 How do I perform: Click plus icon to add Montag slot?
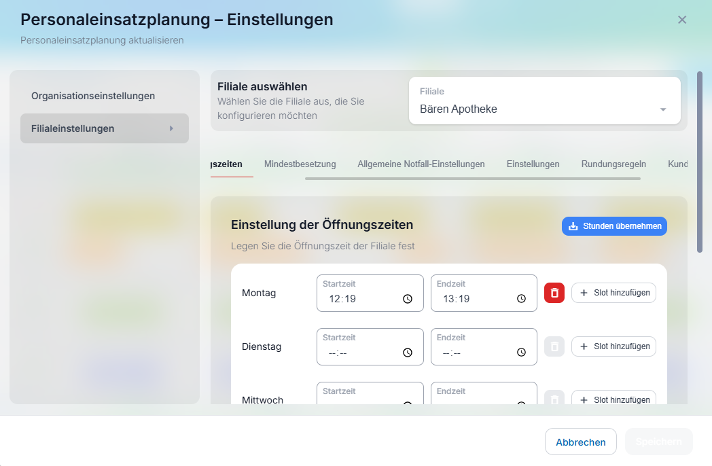(x=584, y=293)
